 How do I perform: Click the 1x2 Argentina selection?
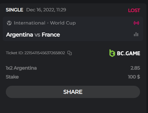(x=21, y=68)
